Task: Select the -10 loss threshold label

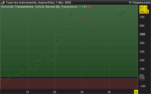Action: (142, 78)
